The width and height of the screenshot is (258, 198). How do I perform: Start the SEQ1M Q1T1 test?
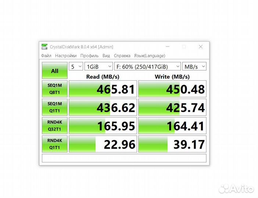pos(55,107)
